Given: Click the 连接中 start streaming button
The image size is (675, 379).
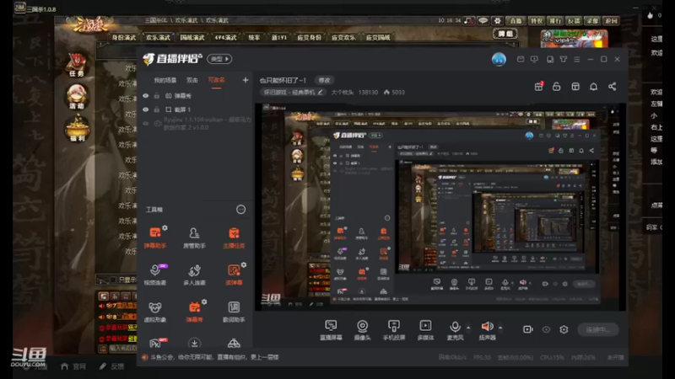Looking at the screenshot, I should 598,329.
